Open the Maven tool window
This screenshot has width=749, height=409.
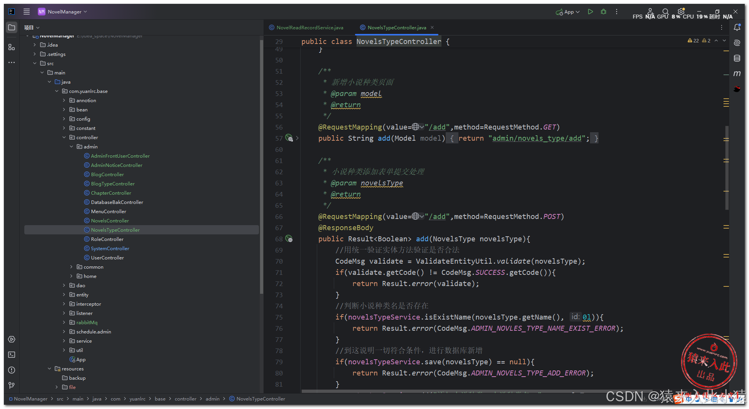(737, 74)
